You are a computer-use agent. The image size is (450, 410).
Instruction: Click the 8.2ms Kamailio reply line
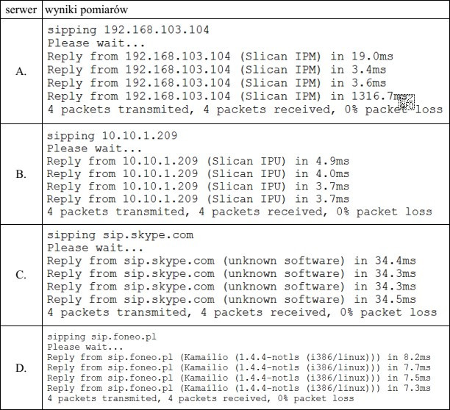(x=239, y=357)
